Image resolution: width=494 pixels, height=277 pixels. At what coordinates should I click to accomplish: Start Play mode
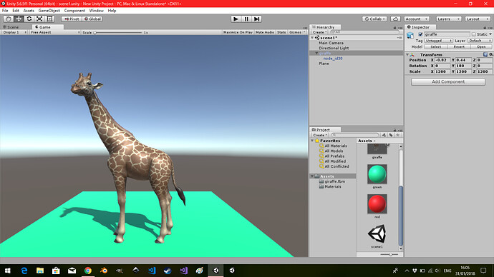pyautogui.click(x=236, y=19)
